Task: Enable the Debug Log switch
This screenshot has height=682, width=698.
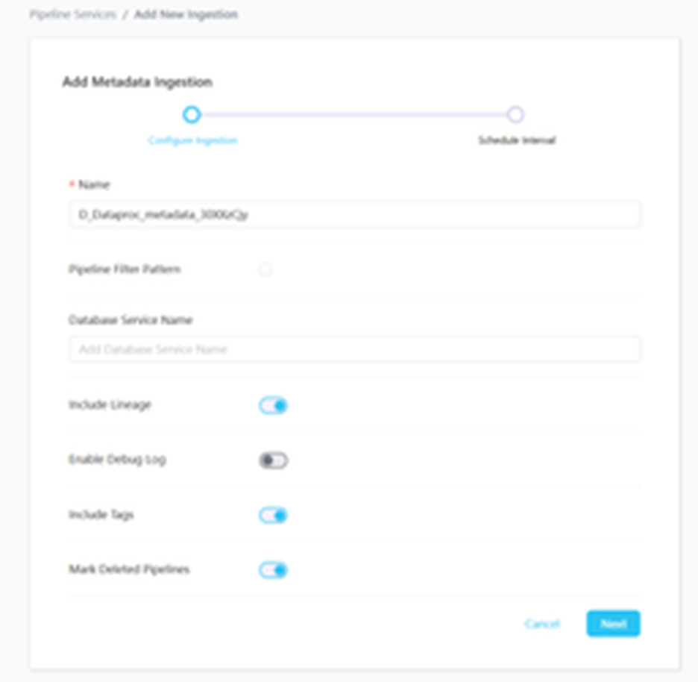Action: [x=273, y=460]
